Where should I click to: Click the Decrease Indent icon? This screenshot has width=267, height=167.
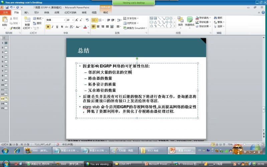(x=108, y=20)
